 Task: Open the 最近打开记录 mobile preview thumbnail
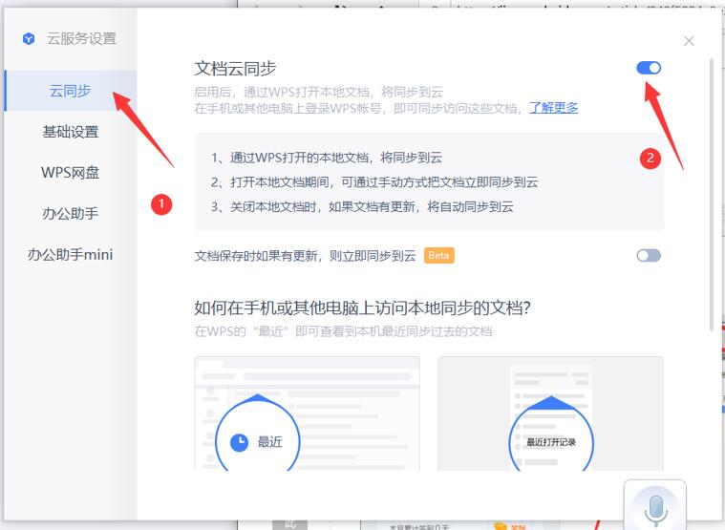tap(551, 413)
